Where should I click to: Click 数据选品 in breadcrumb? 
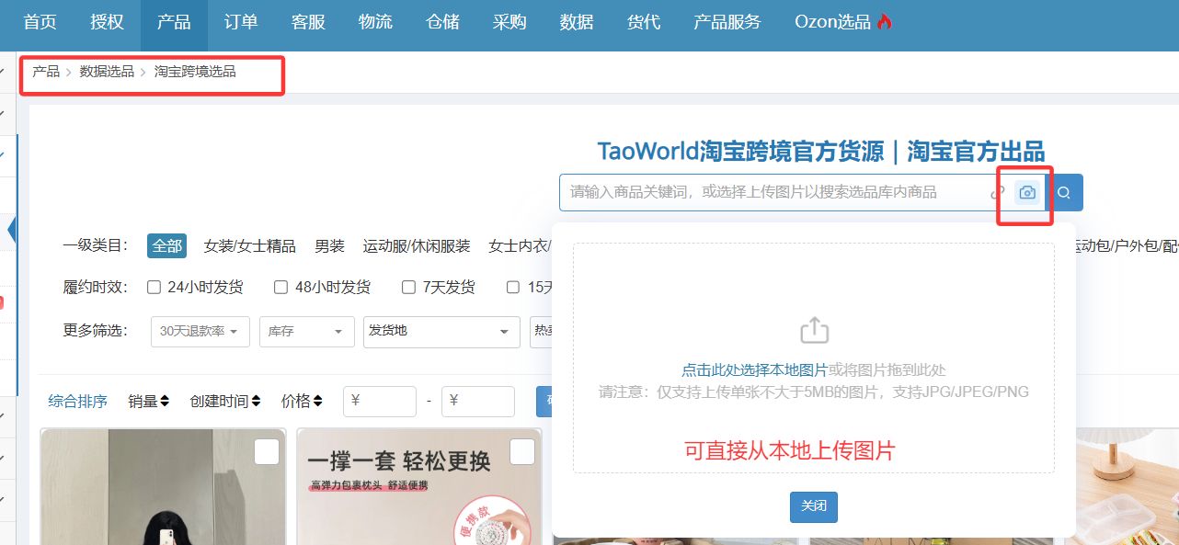pos(107,72)
